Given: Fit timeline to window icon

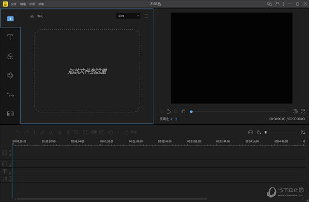Looking at the screenshot, I should point(251,132).
